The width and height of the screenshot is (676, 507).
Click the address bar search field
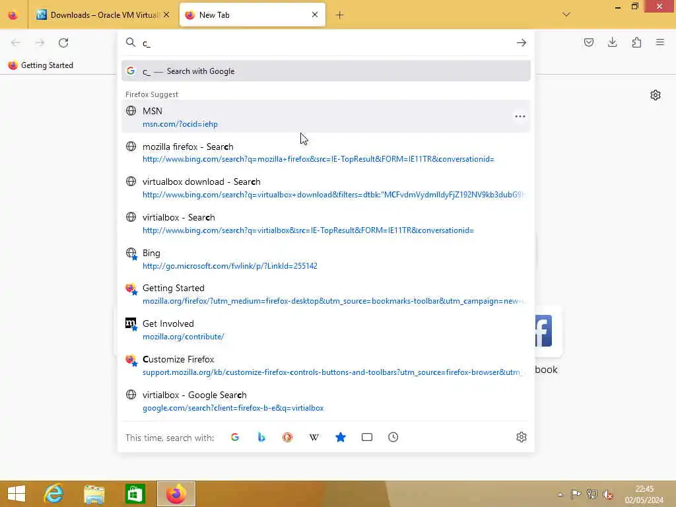[325, 43]
